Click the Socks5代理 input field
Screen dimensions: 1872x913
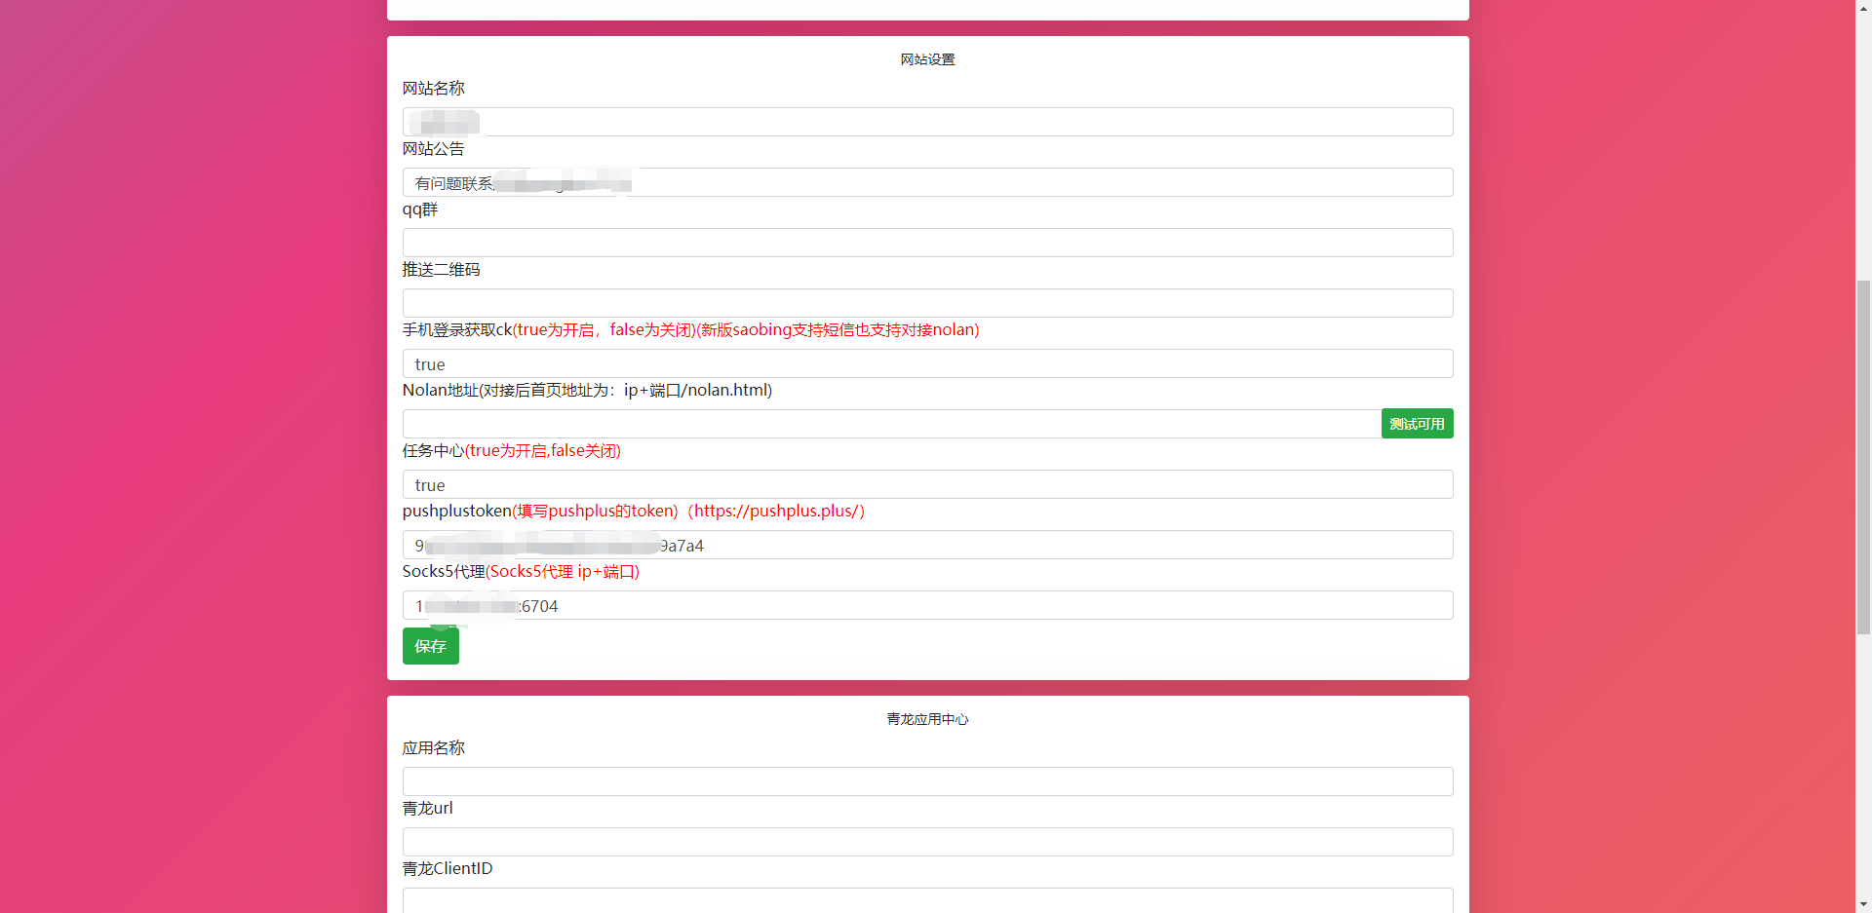click(x=927, y=605)
